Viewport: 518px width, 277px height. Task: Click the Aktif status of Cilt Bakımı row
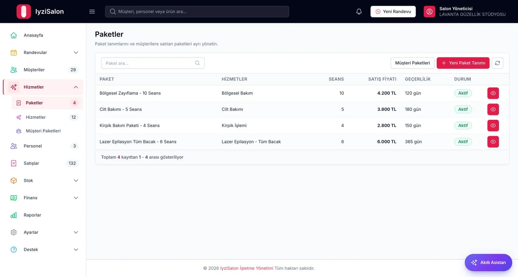click(x=463, y=109)
